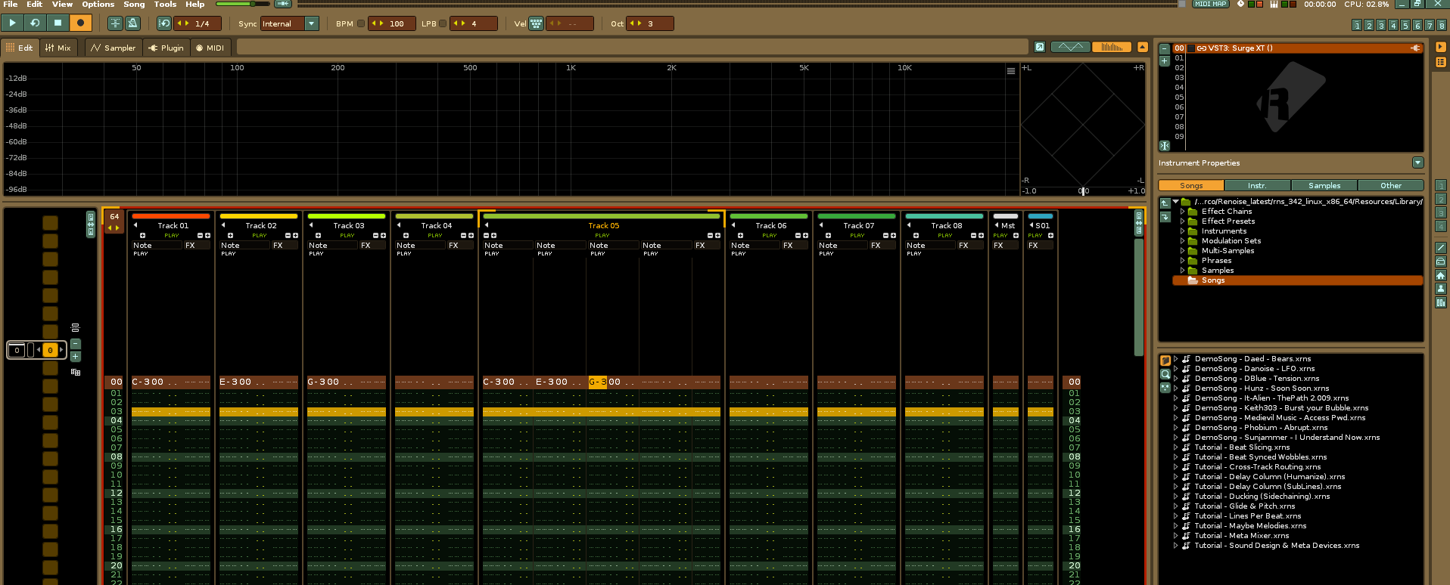This screenshot has width=1450, height=585.
Task: Show the spectrum analyzer view
Action: 1112,47
